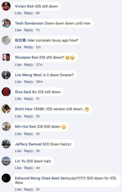Reply to Teoh Sanderson's comment
This screenshot has width=122, height=192.
click(x=29, y=30)
